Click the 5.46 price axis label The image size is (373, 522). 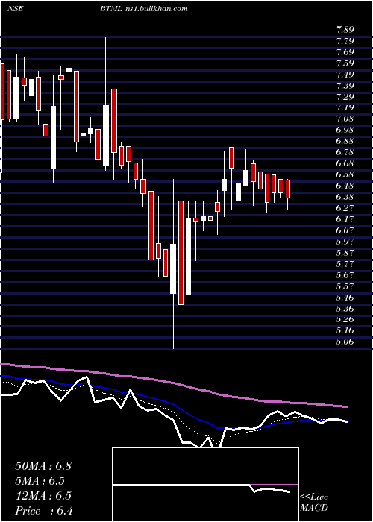pyautogui.click(x=345, y=297)
